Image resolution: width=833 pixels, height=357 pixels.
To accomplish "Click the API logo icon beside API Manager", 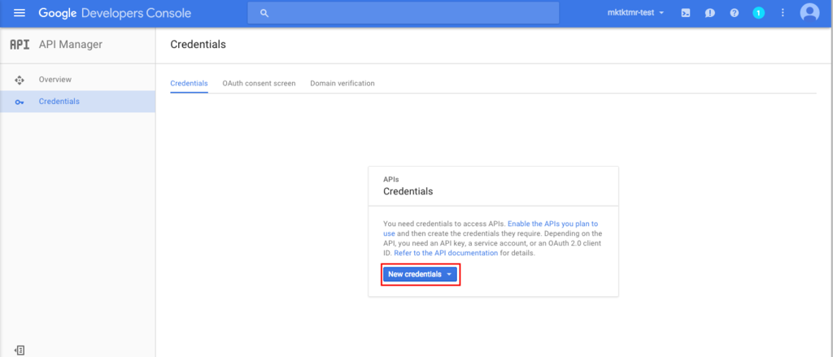I will [x=20, y=45].
